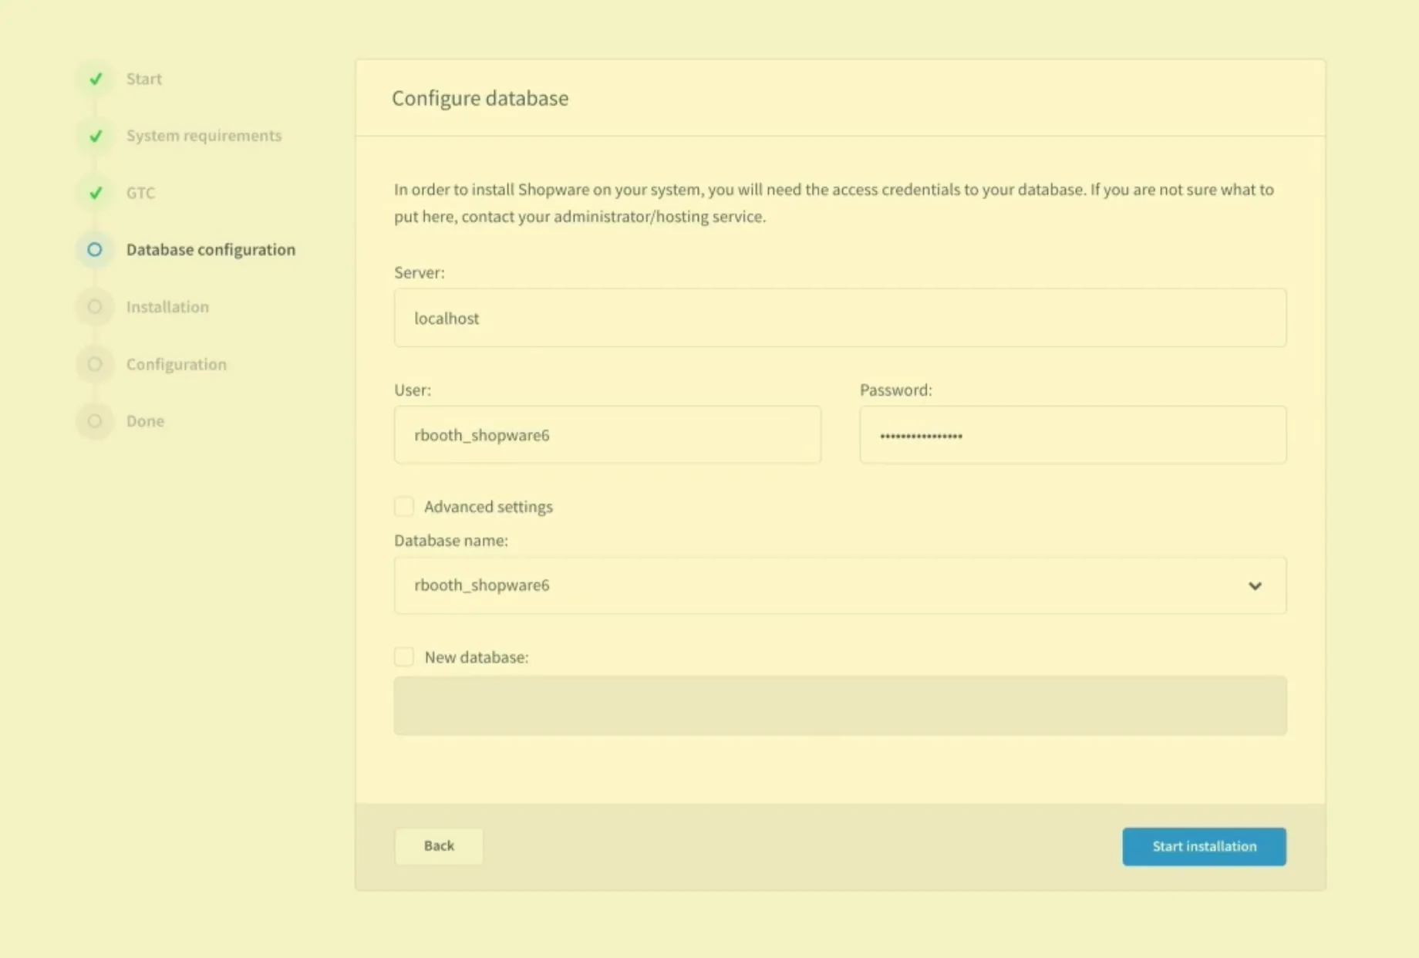The width and height of the screenshot is (1419, 958).
Task: Click the New database label text
Action: point(477,657)
